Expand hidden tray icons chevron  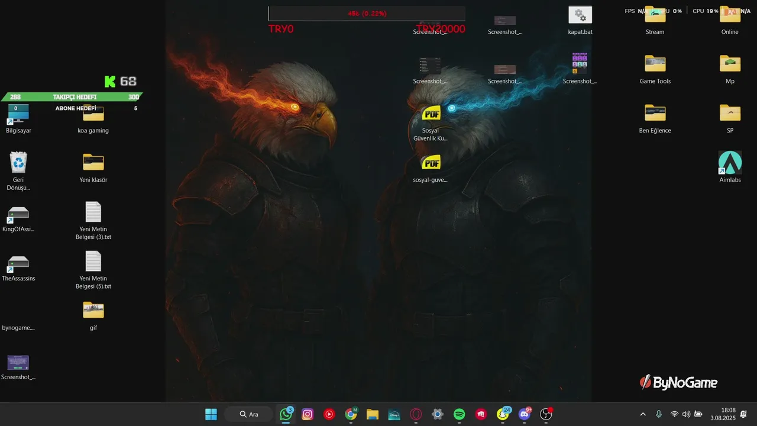point(643,414)
